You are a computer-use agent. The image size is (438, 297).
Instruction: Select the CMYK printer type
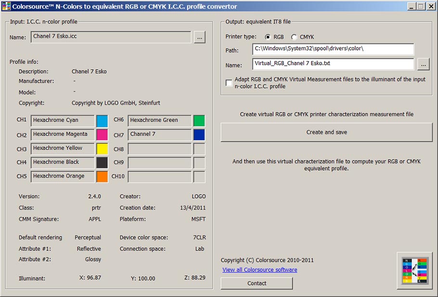click(294, 37)
